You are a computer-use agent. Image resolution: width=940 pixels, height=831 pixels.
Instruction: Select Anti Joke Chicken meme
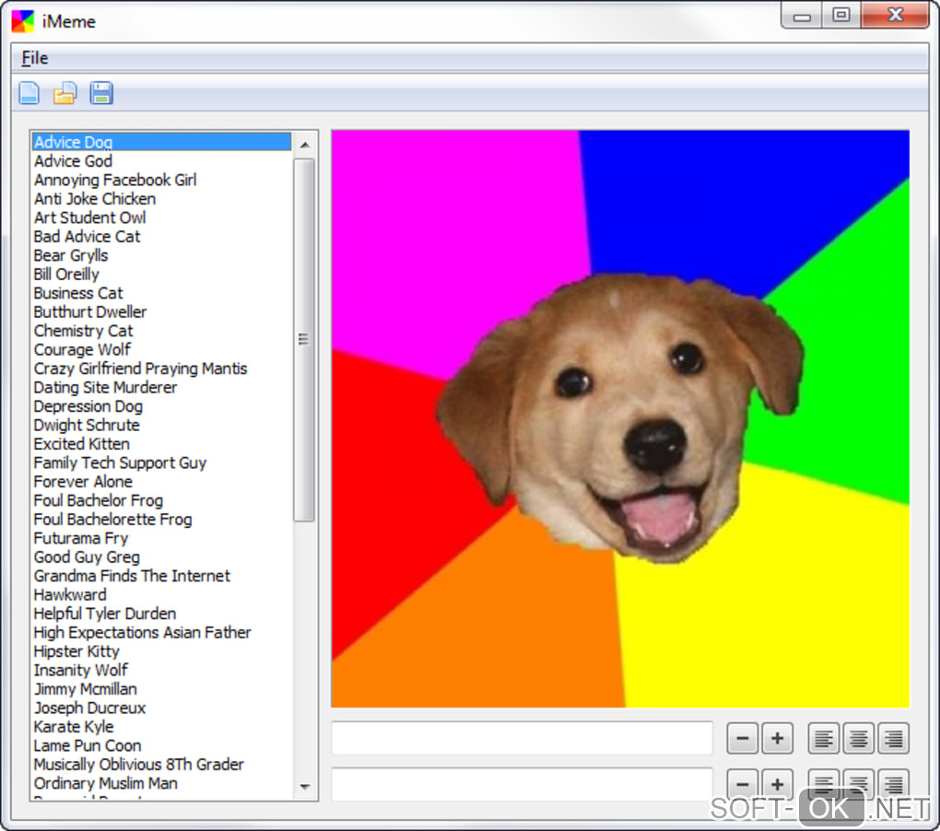tap(161, 199)
